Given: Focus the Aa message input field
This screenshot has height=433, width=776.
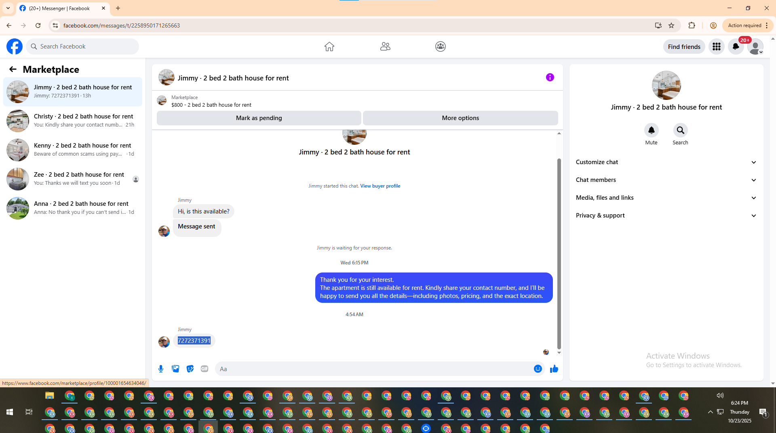Looking at the screenshot, I should 374,369.
